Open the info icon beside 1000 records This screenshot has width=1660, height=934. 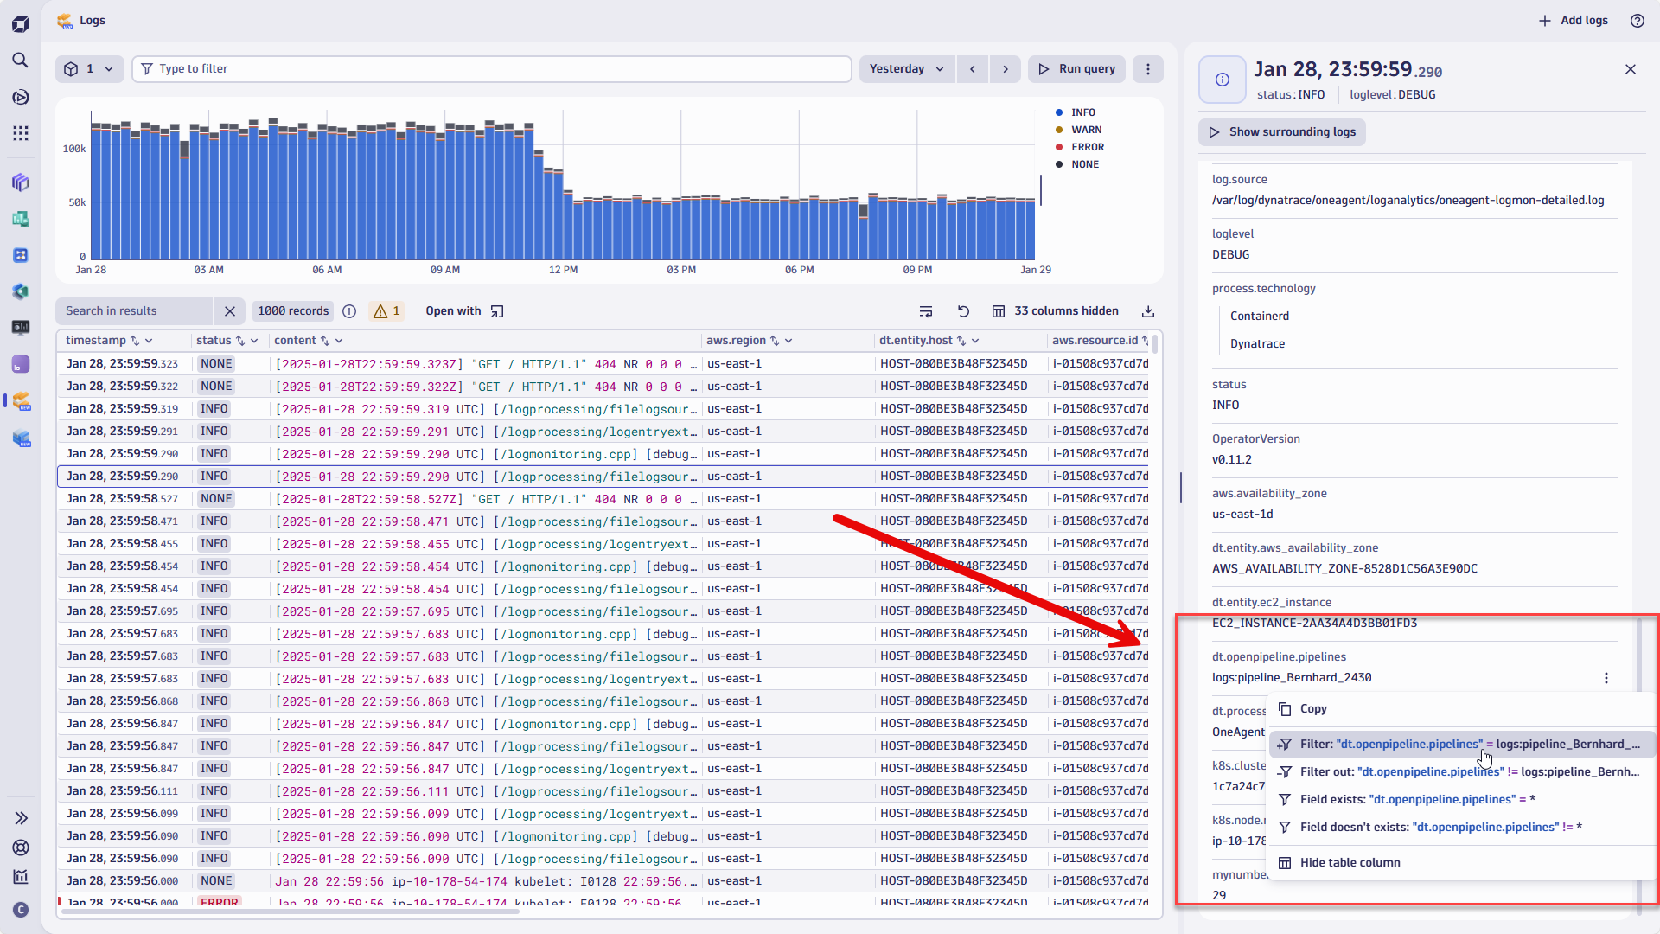pyautogui.click(x=349, y=310)
